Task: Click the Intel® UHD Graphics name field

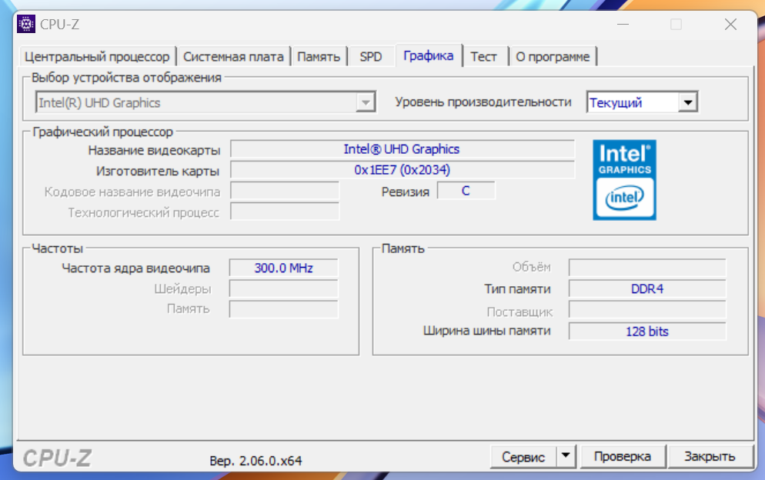Action: click(x=402, y=148)
